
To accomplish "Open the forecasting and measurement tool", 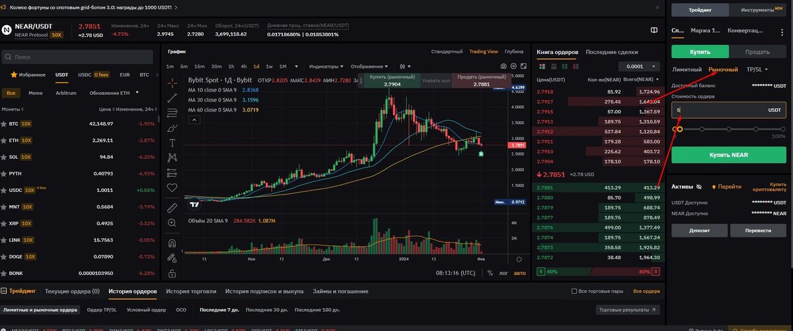I will tap(172, 173).
